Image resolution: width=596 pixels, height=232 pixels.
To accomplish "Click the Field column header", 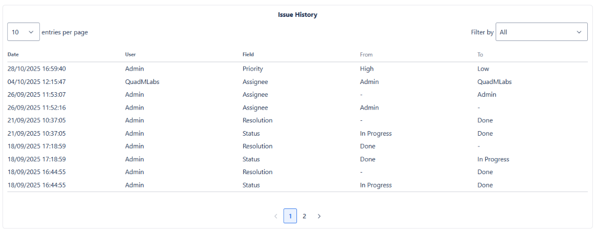I will coord(248,54).
